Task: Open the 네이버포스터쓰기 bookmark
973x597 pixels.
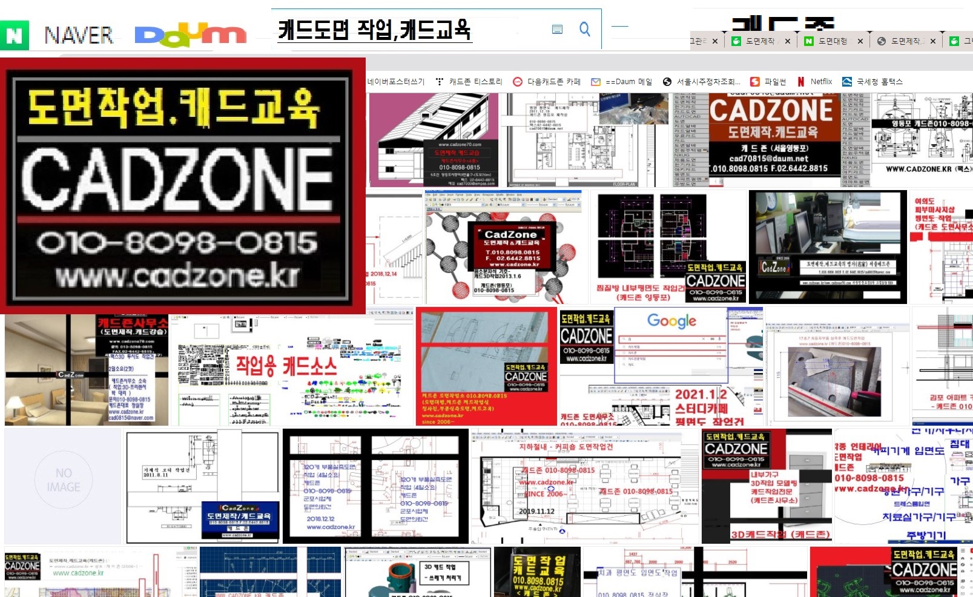Action: pyautogui.click(x=396, y=82)
